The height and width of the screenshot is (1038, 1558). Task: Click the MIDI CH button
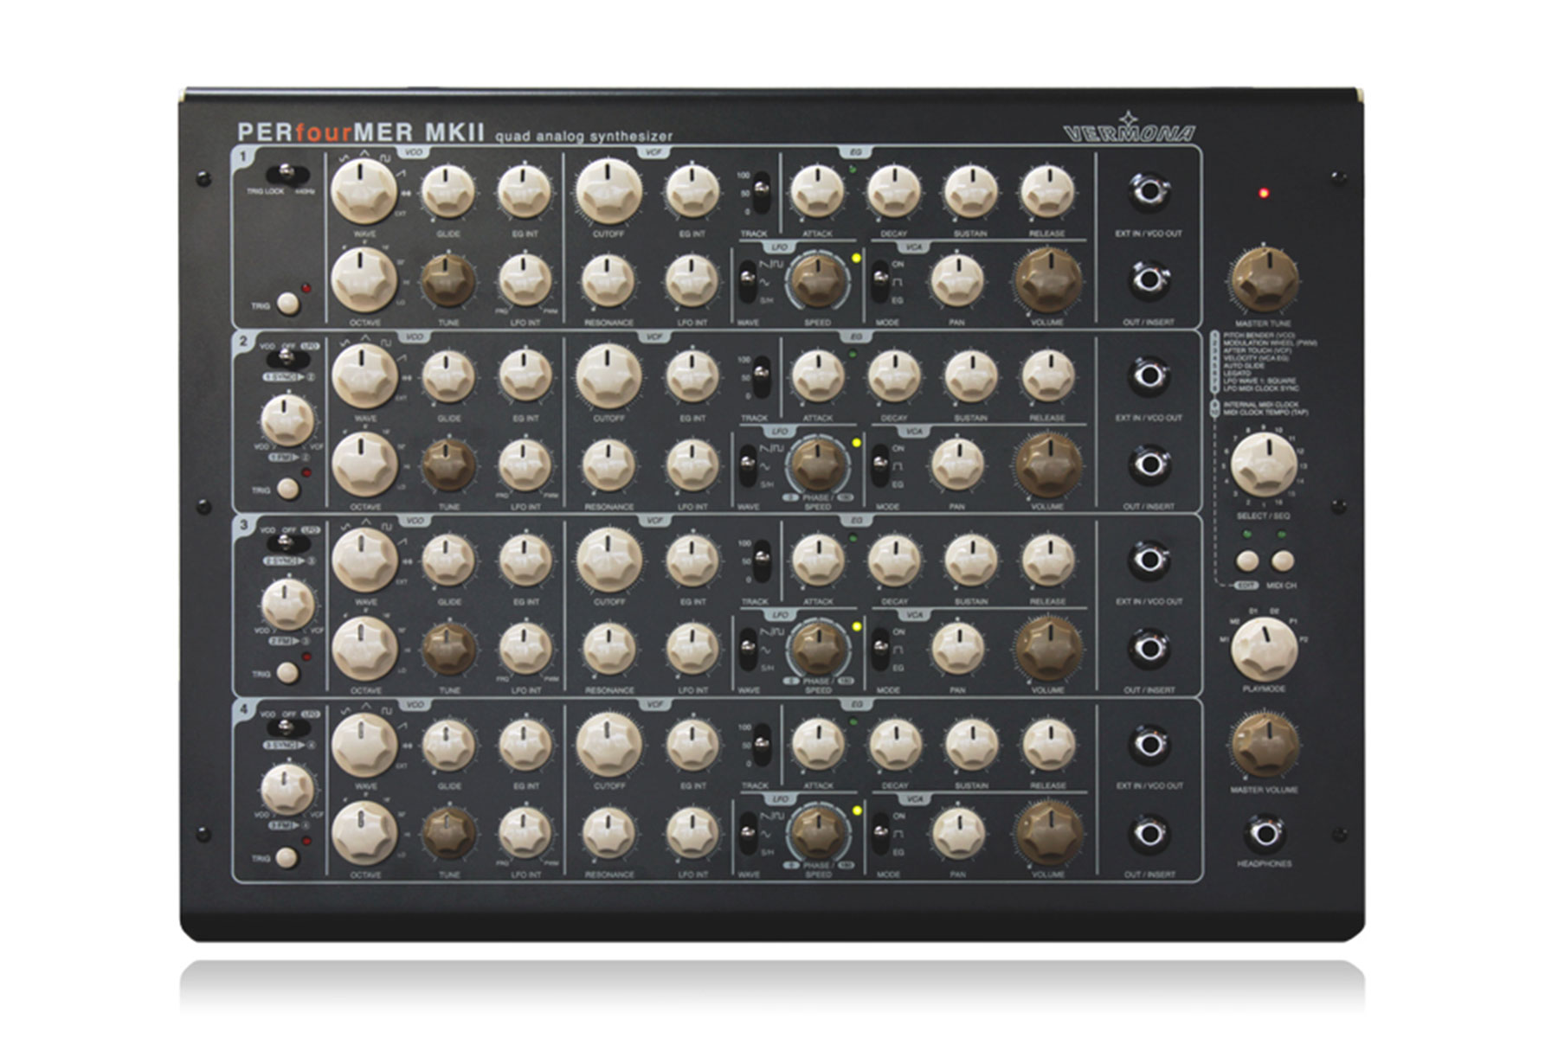1283,561
